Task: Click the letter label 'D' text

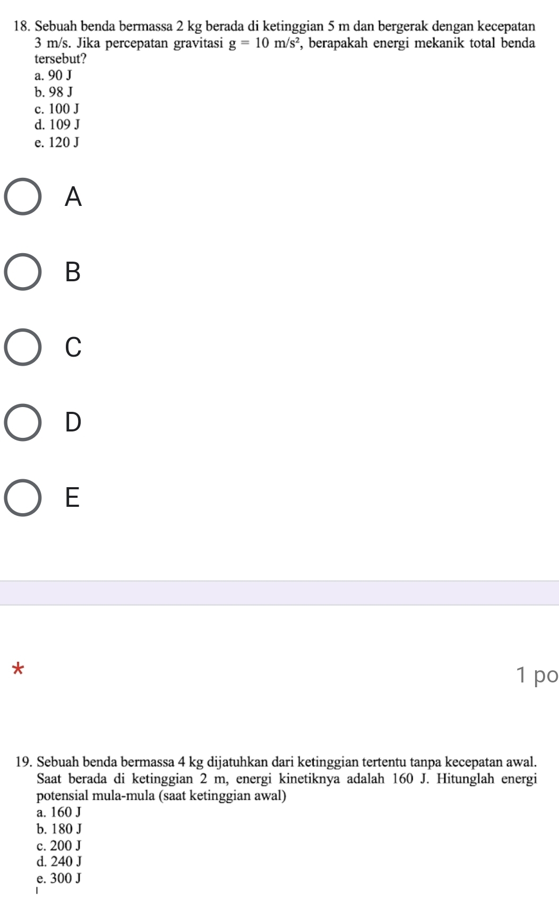Action: tap(73, 422)
